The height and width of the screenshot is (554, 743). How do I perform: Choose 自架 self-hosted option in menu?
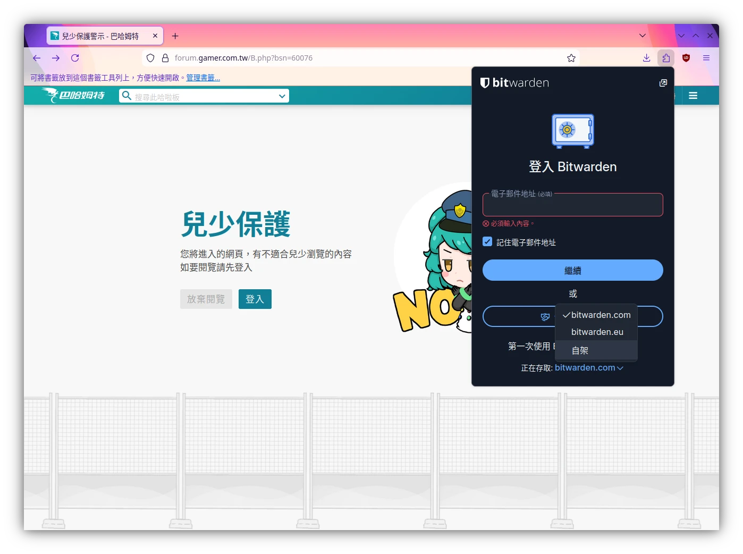580,350
